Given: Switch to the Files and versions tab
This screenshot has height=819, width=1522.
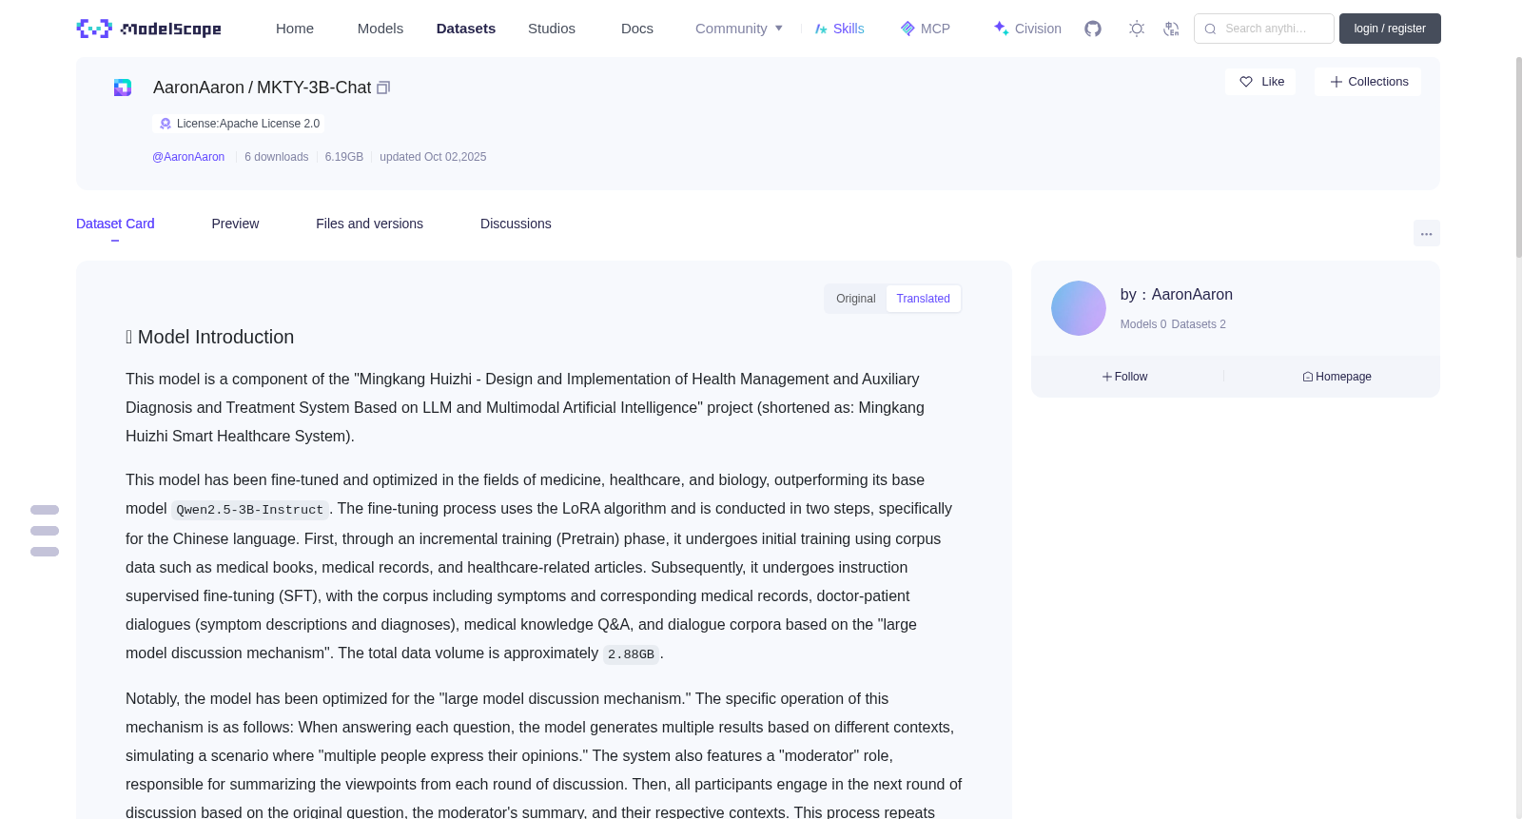Looking at the screenshot, I should [x=369, y=224].
